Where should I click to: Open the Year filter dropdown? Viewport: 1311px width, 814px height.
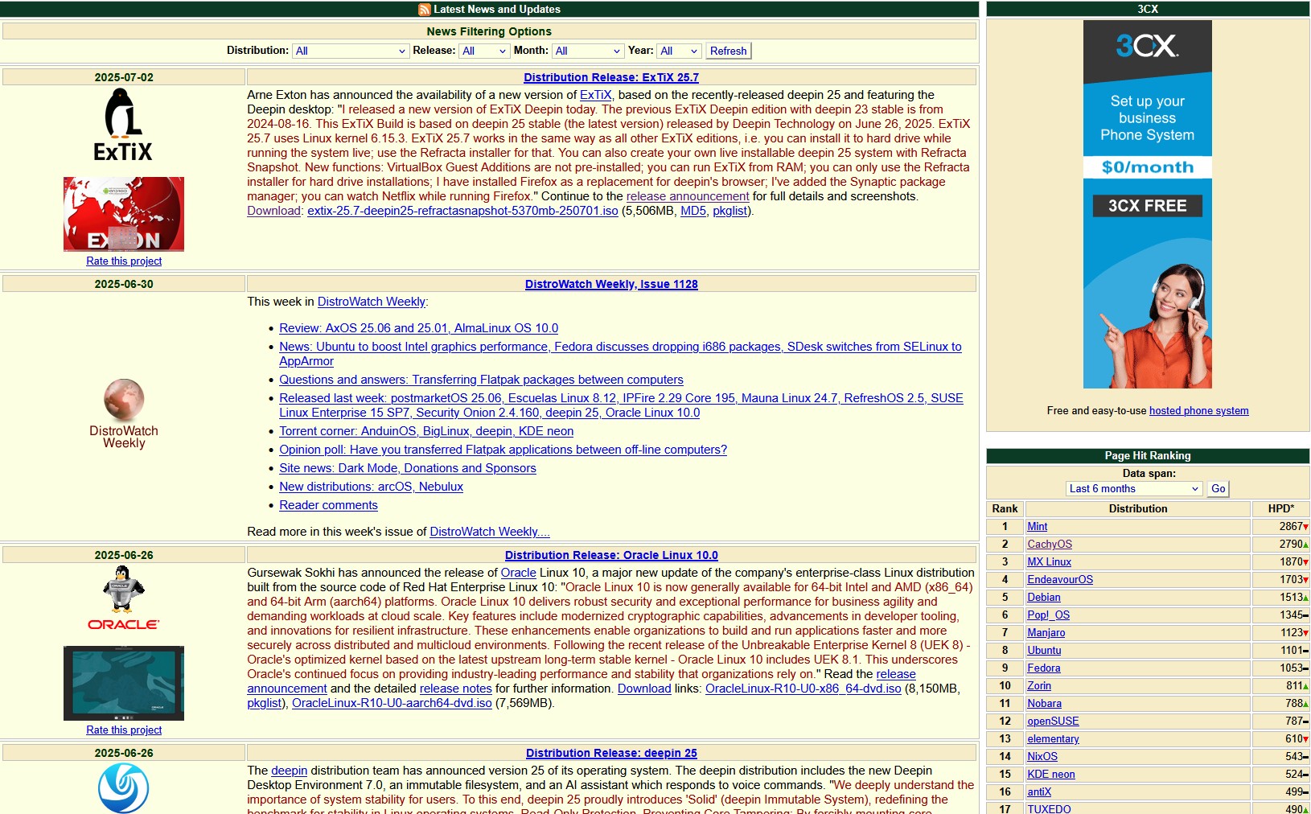click(x=679, y=51)
